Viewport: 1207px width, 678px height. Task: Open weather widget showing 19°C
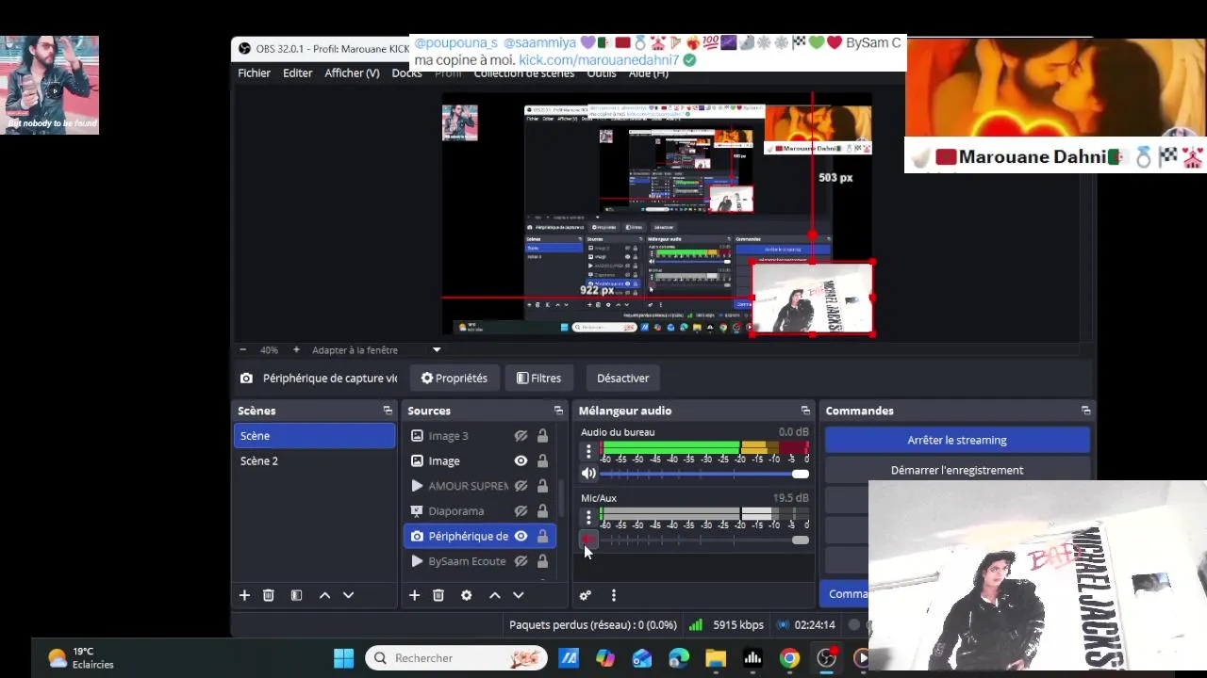[x=81, y=658]
